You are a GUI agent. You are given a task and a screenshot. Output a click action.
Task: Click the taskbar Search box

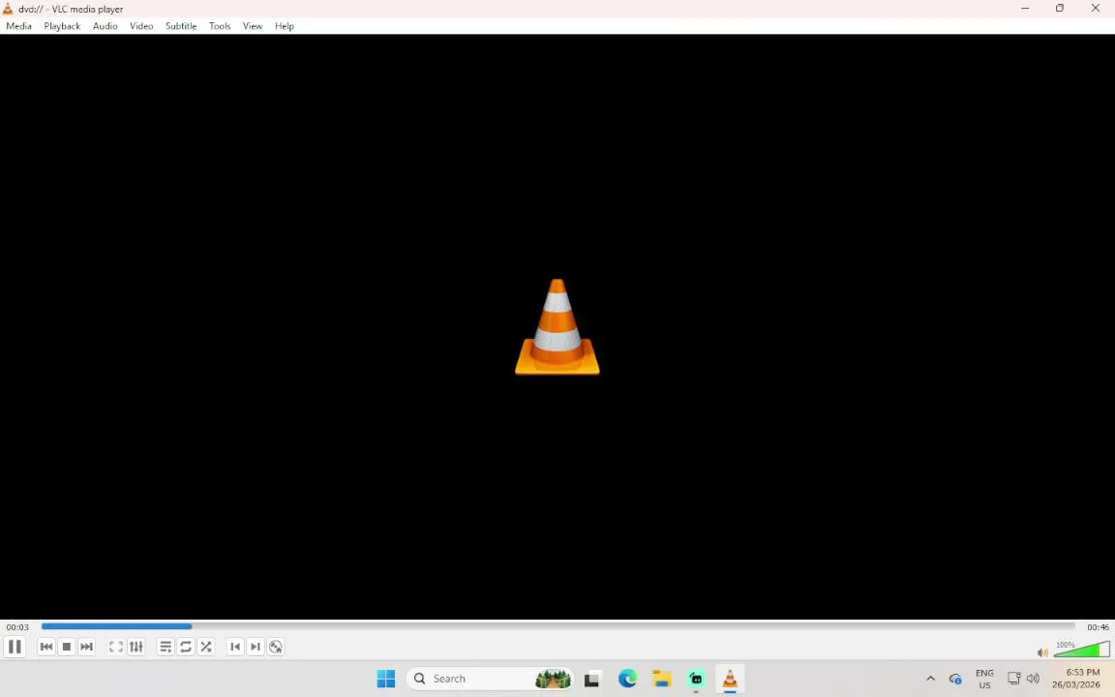(490, 679)
